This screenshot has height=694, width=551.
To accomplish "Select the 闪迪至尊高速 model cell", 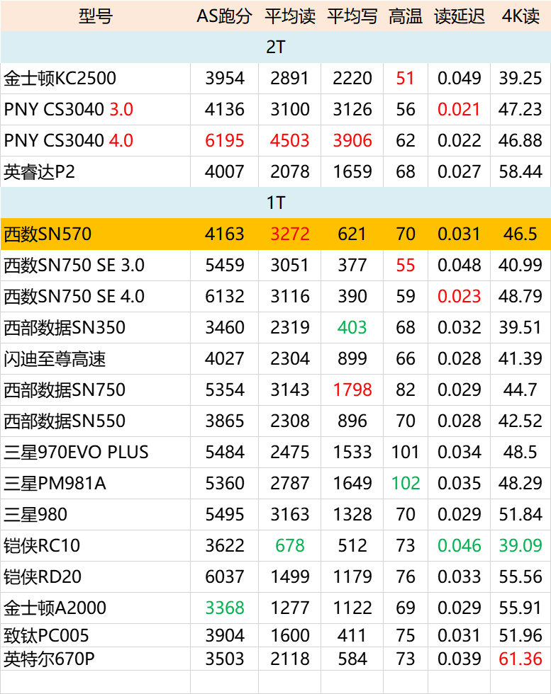I will tap(95, 358).
